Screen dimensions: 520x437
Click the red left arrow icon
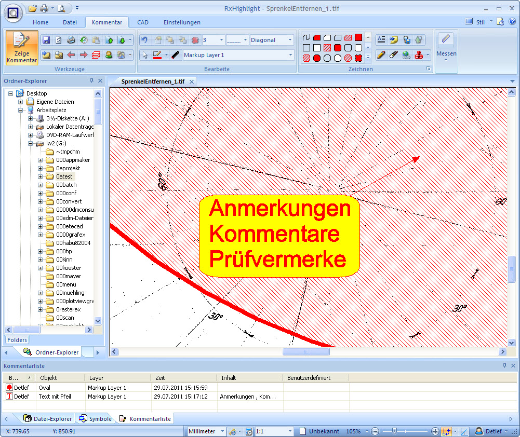(x=71, y=55)
